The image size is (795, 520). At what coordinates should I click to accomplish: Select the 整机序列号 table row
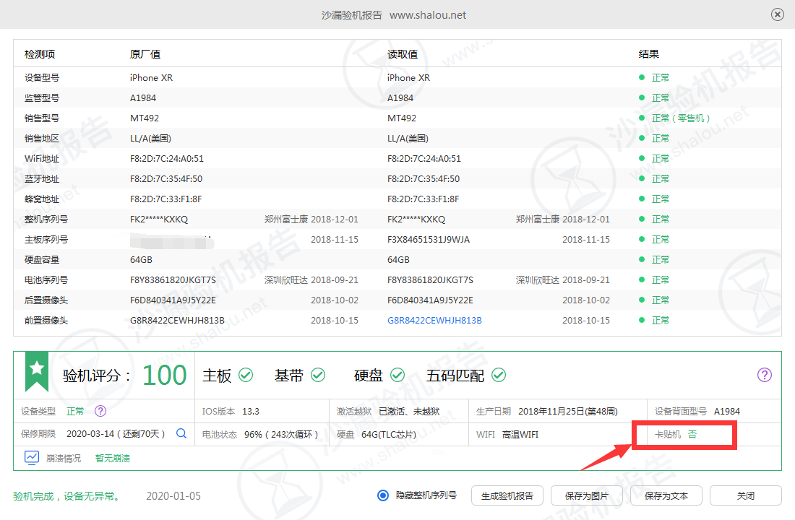(397, 219)
